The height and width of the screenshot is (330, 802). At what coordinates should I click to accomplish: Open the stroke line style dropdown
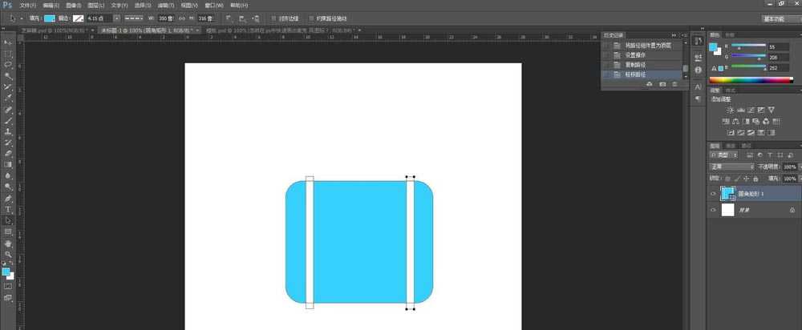(134, 18)
